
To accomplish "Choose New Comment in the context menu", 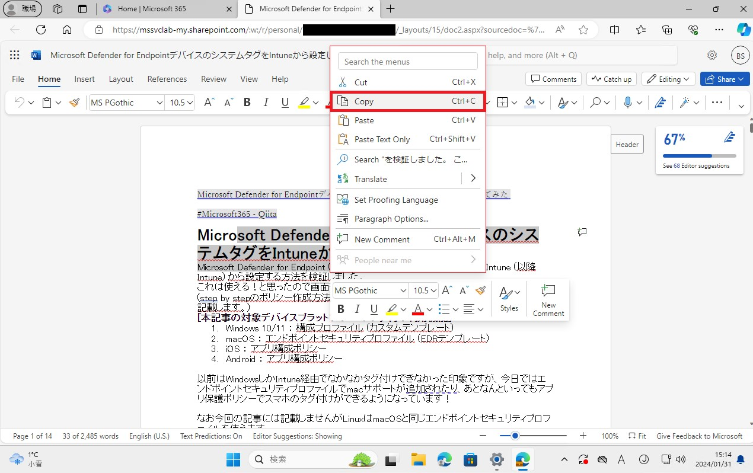I will pos(408,239).
